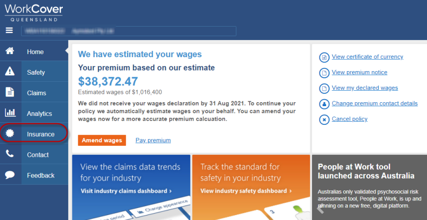Open View premium notice link

point(360,72)
